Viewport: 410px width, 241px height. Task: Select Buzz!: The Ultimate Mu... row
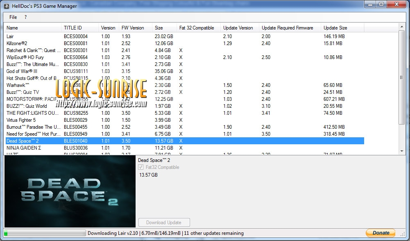coord(185,64)
